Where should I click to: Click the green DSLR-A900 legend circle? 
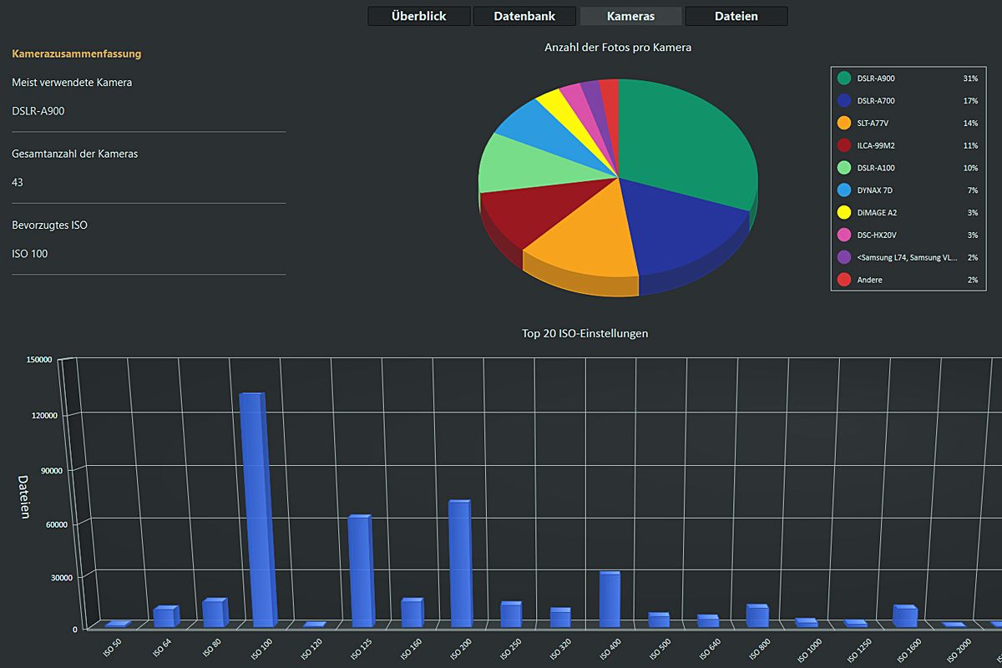coord(844,78)
